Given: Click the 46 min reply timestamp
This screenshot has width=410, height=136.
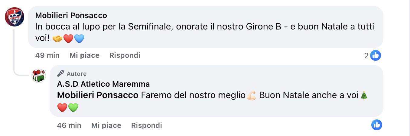Looking at the screenshot, I should 69,125.
